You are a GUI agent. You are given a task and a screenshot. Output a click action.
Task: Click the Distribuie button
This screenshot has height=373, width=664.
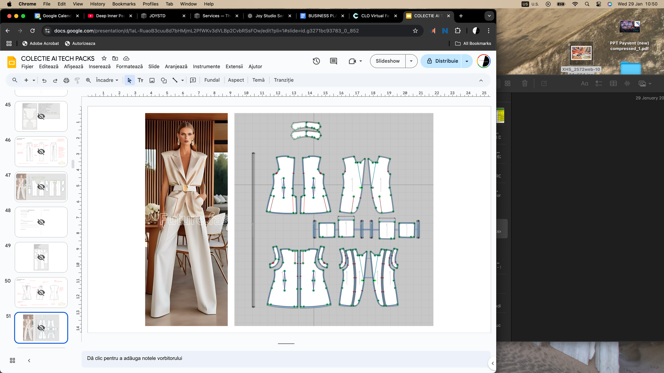(446, 61)
